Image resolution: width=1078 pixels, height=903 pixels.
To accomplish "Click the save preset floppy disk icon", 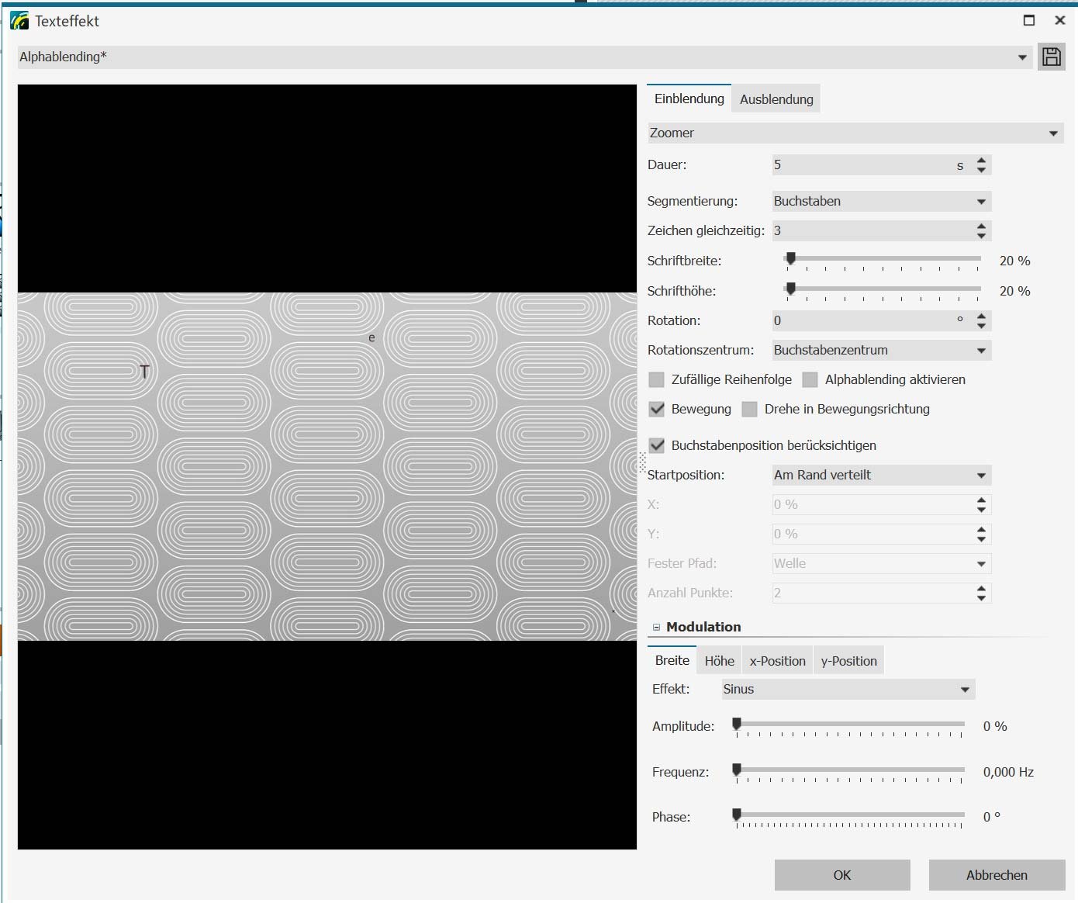I will click(x=1051, y=57).
